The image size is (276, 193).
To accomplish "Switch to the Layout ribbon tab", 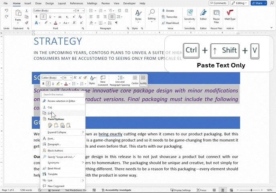I will (x=61, y=3).
